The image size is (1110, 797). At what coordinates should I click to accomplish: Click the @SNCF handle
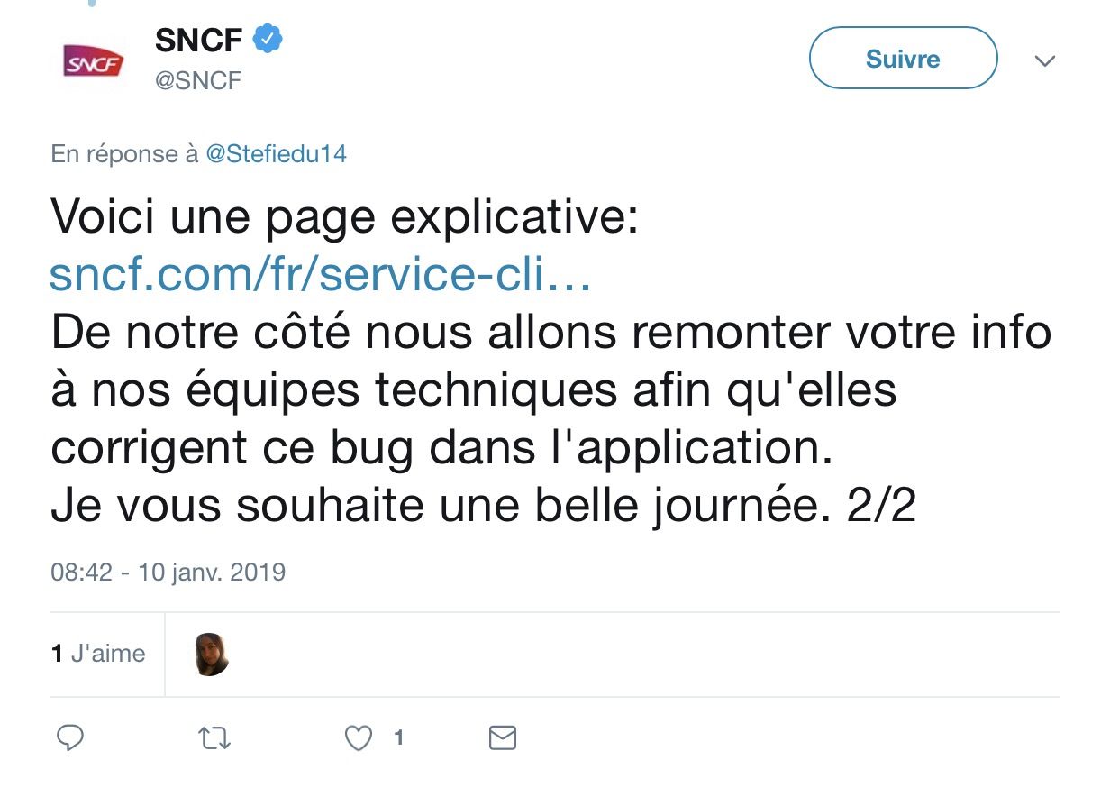click(x=198, y=81)
